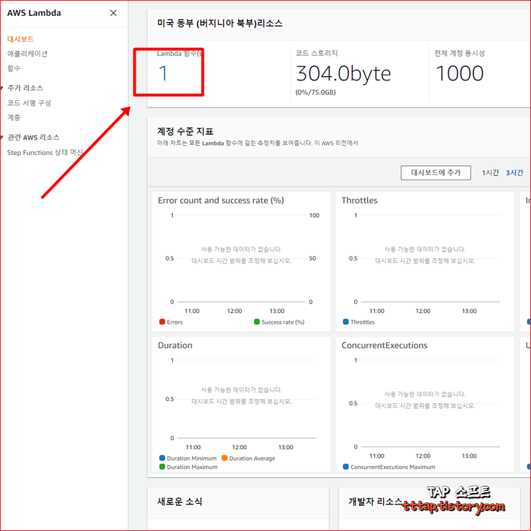Toggle Duration Average legend swatch
The width and height of the screenshot is (531, 531).
[x=224, y=459]
